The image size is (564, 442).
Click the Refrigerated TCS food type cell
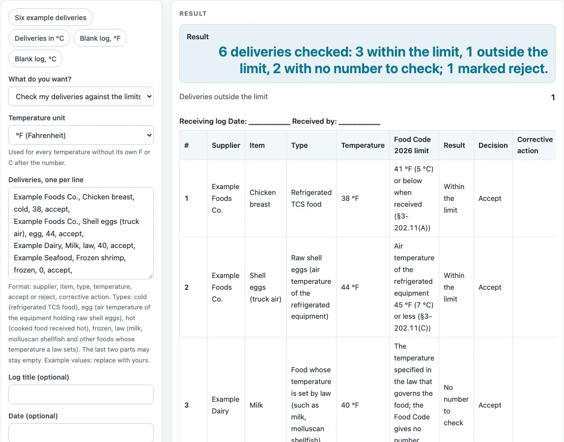[x=311, y=198]
